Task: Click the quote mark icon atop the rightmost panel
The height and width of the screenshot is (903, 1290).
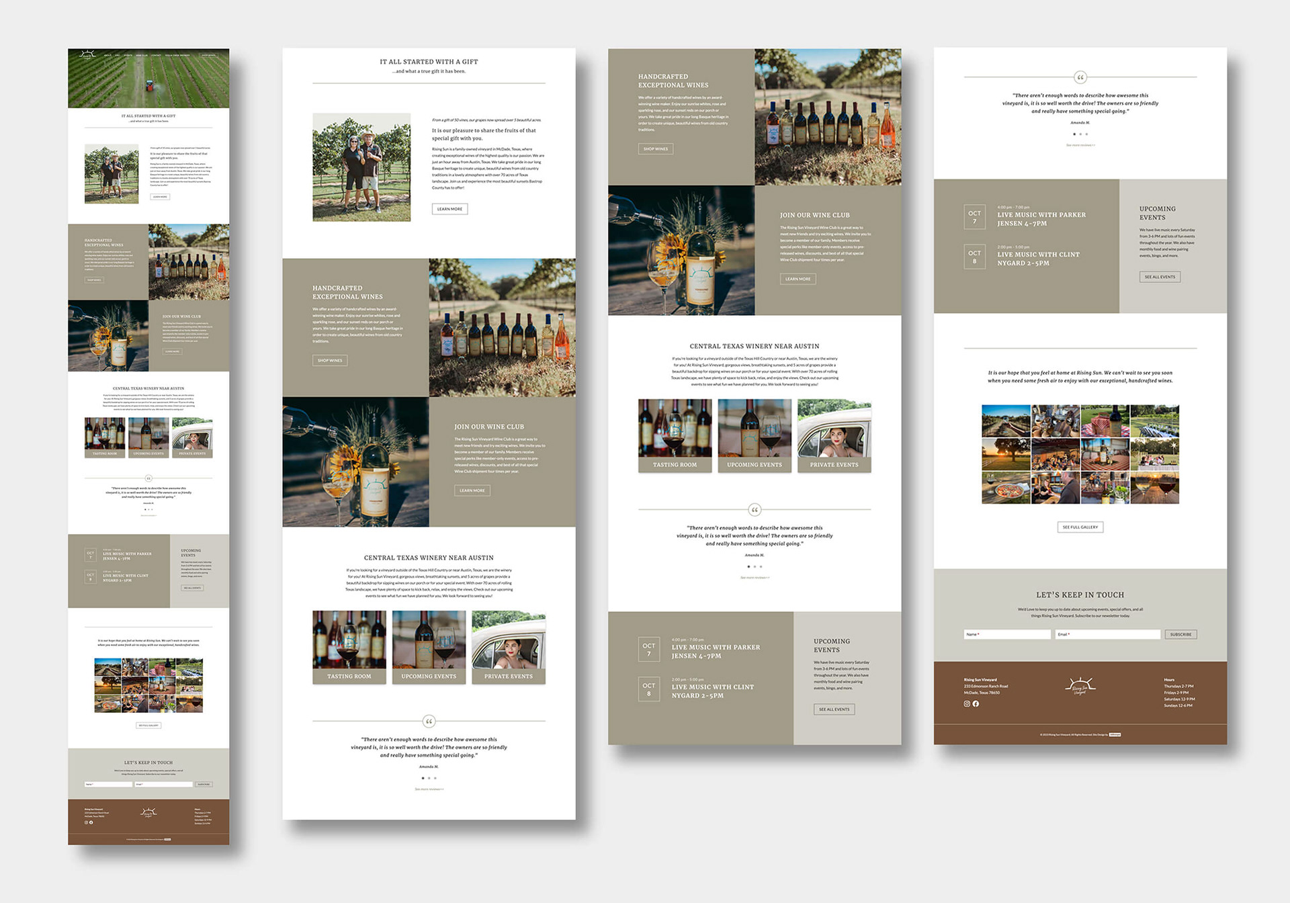Action: tap(1080, 77)
